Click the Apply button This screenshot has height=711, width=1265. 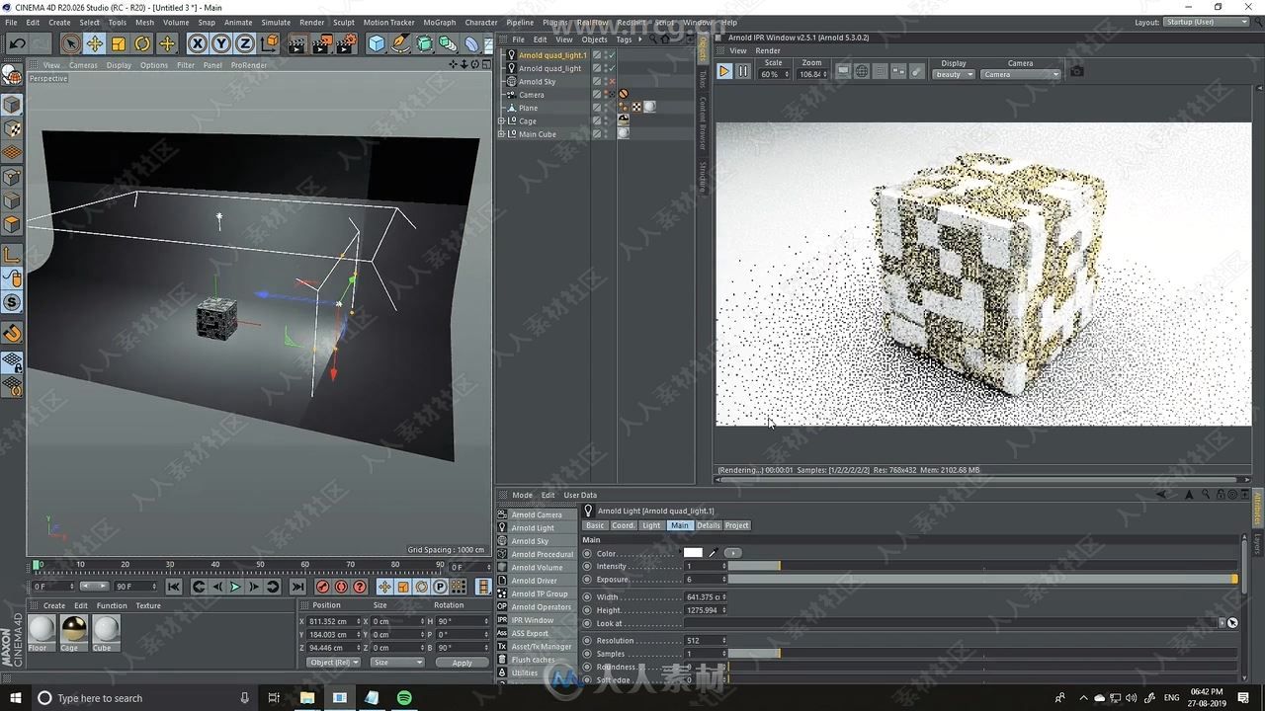[x=462, y=663]
